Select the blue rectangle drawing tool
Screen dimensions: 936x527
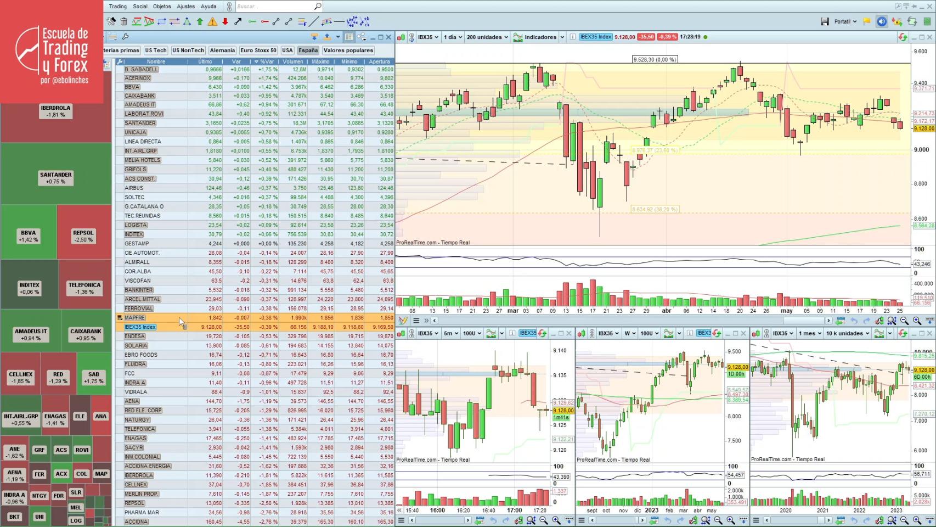(162, 21)
